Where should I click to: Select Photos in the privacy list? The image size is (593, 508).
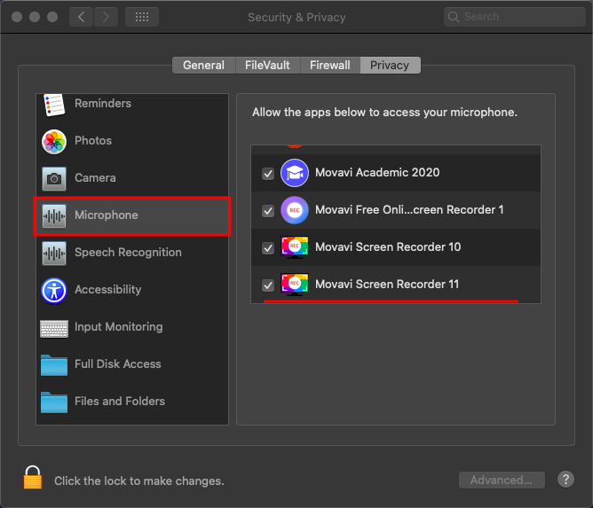pos(132,141)
